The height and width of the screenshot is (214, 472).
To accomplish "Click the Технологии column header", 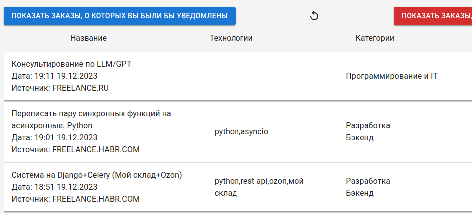I will 231,38.
